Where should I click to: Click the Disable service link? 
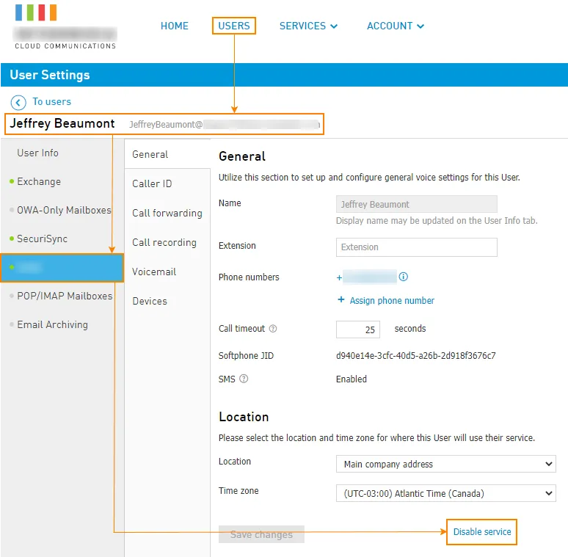[482, 531]
